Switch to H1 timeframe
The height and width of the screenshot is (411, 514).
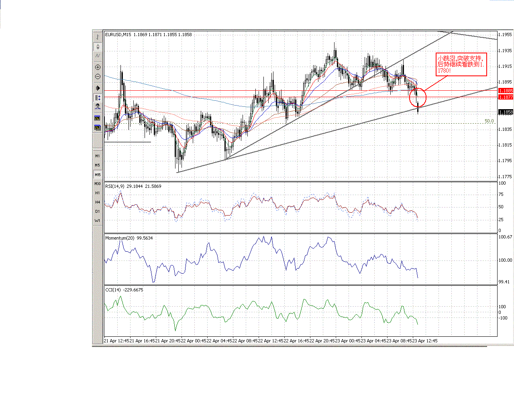(x=98, y=193)
